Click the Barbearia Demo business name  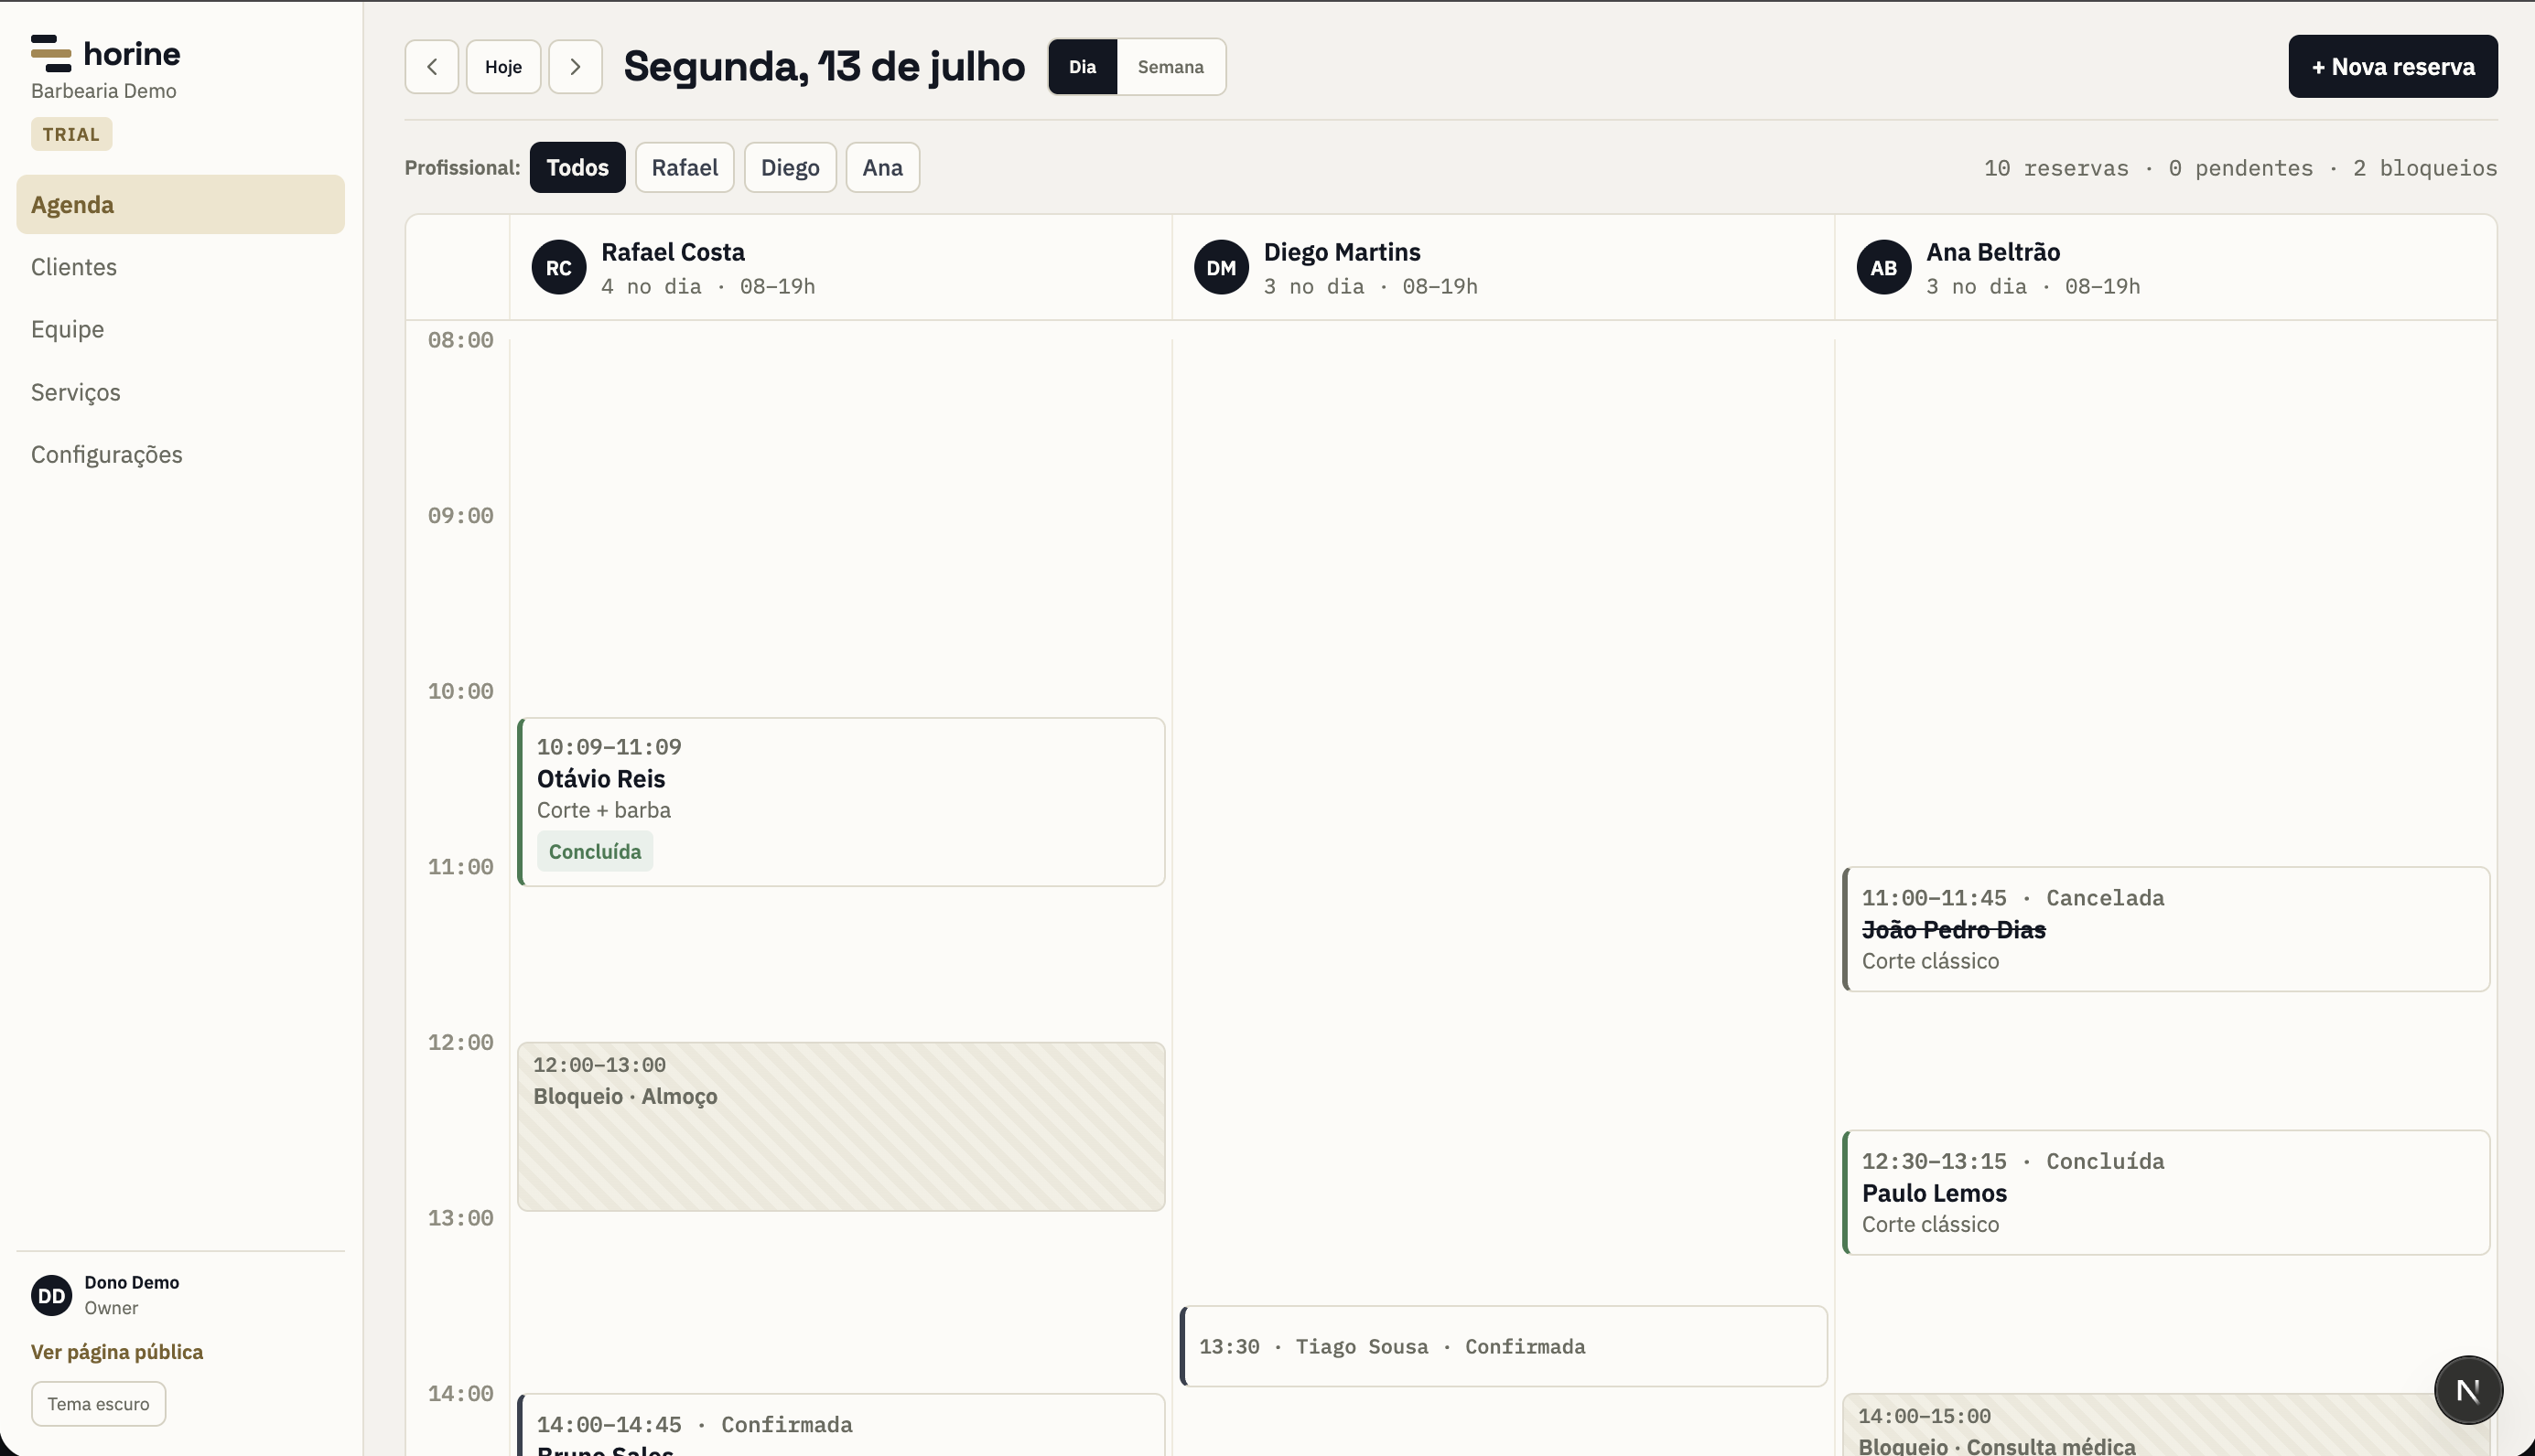(103, 91)
